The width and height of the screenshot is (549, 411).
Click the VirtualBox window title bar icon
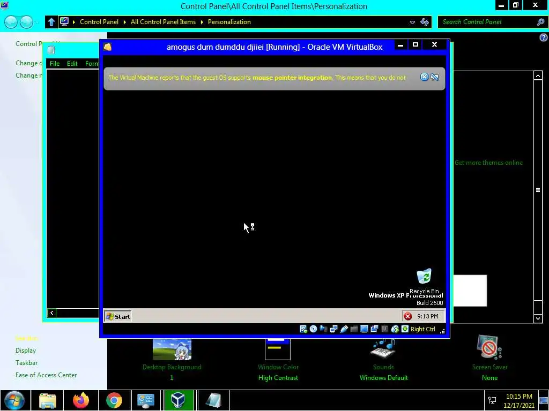click(x=107, y=47)
